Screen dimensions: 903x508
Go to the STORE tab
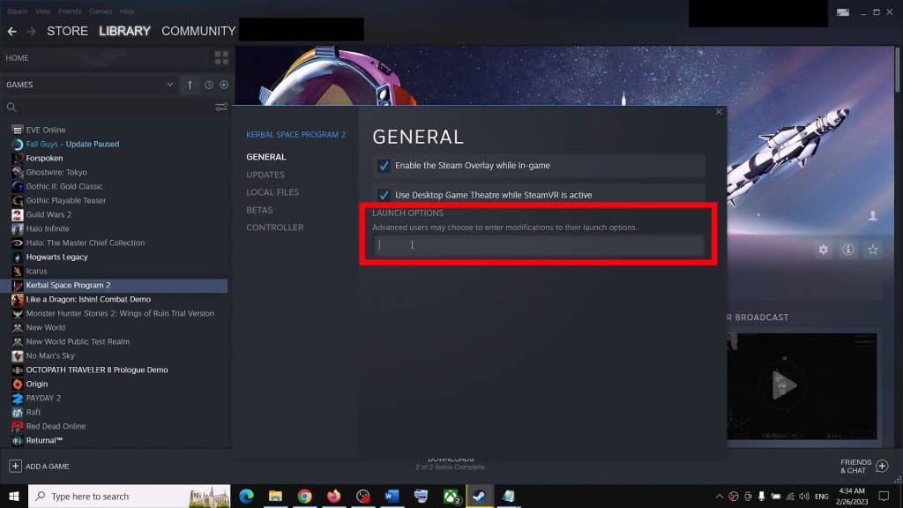[x=67, y=31]
